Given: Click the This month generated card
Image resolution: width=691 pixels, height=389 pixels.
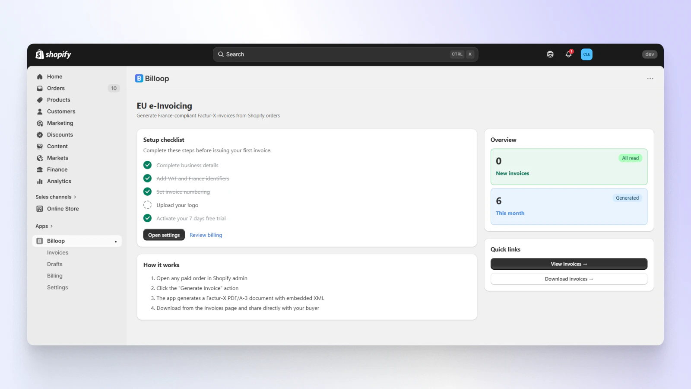Looking at the screenshot, I should point(569,207).
